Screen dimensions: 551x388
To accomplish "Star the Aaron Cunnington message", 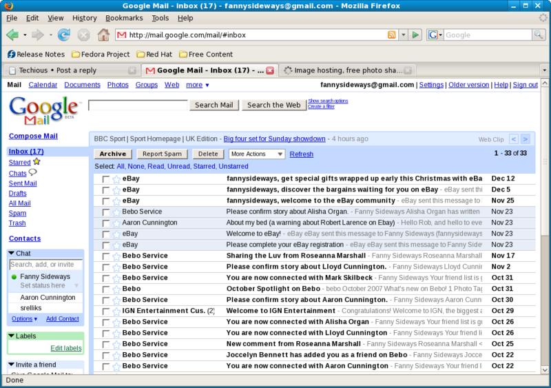I will point(116,223).
